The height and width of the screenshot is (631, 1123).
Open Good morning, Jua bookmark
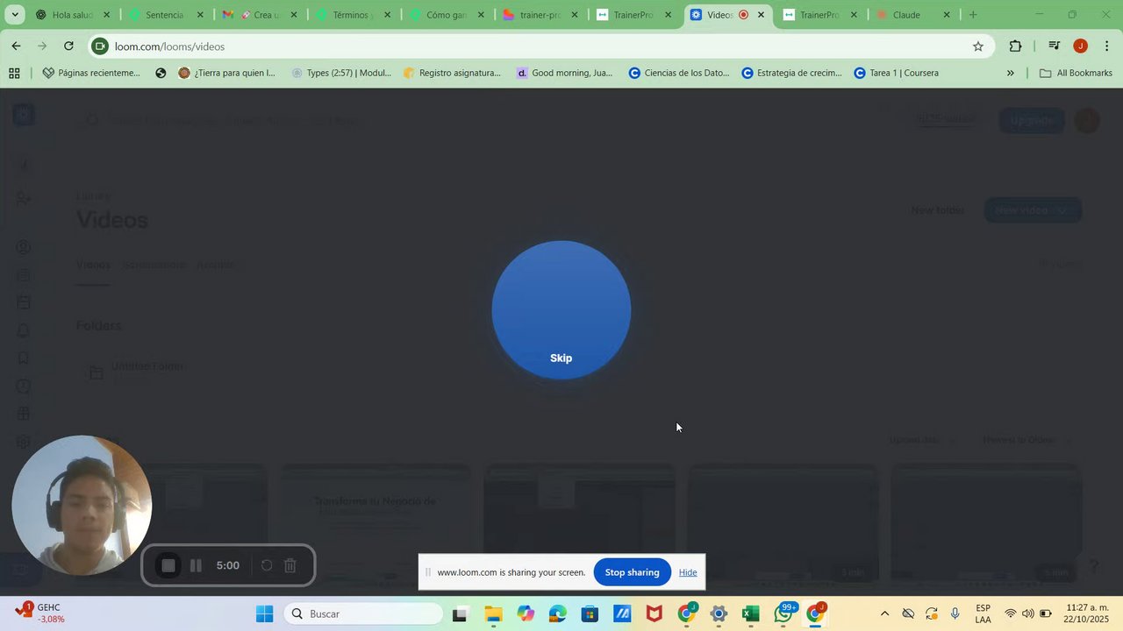coord(565,74)
